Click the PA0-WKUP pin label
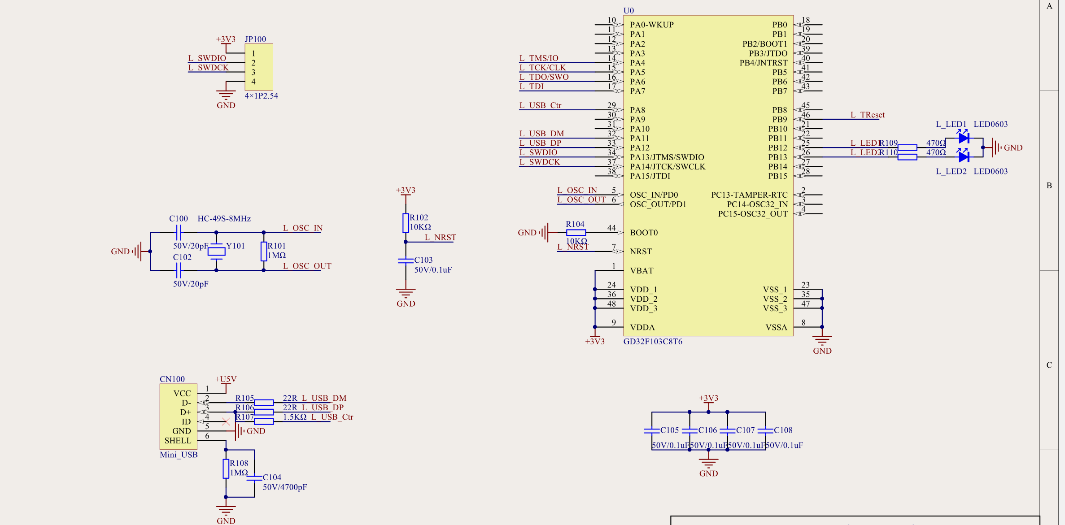This screenshot has height=525, width=1065. pos(652,25)
